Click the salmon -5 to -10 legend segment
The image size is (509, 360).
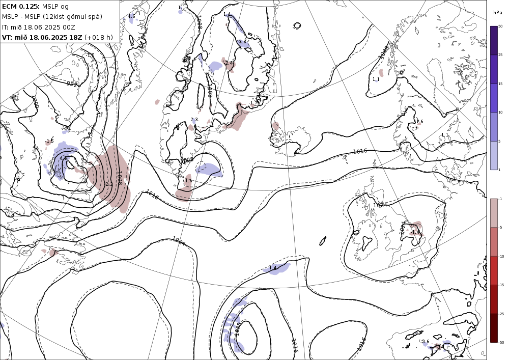click(494, 241)
